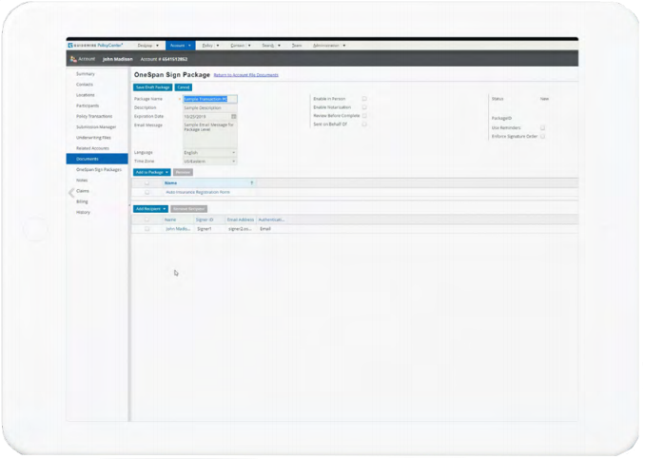645x459 pixels.
Task: Open the Desktop menu arrow
Action: tap(158, 46)
